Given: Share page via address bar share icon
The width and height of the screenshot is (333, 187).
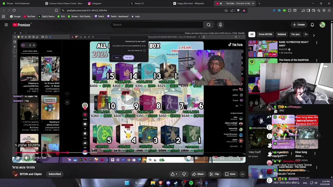Looking at the screenshot, I should coord(232,10).
